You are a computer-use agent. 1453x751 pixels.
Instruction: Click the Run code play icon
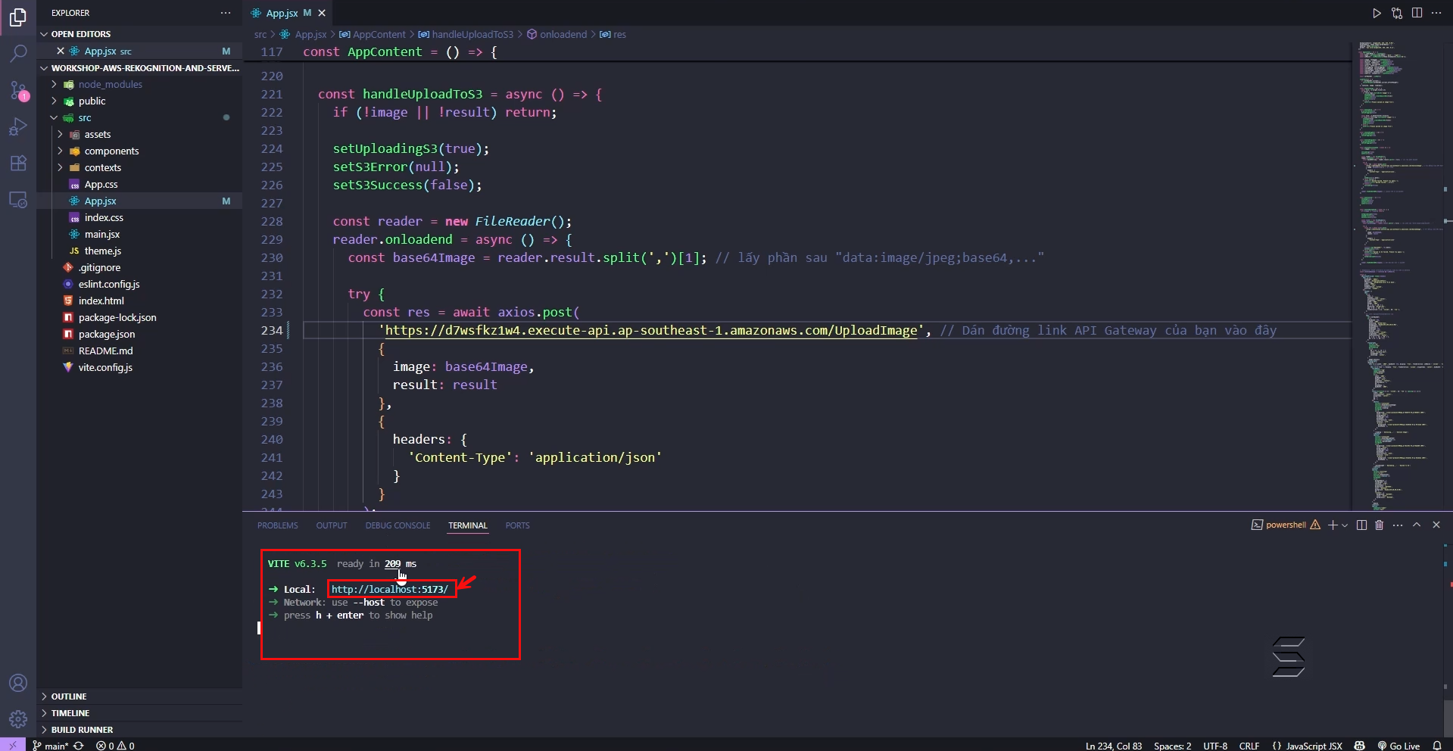[1377, 13]
